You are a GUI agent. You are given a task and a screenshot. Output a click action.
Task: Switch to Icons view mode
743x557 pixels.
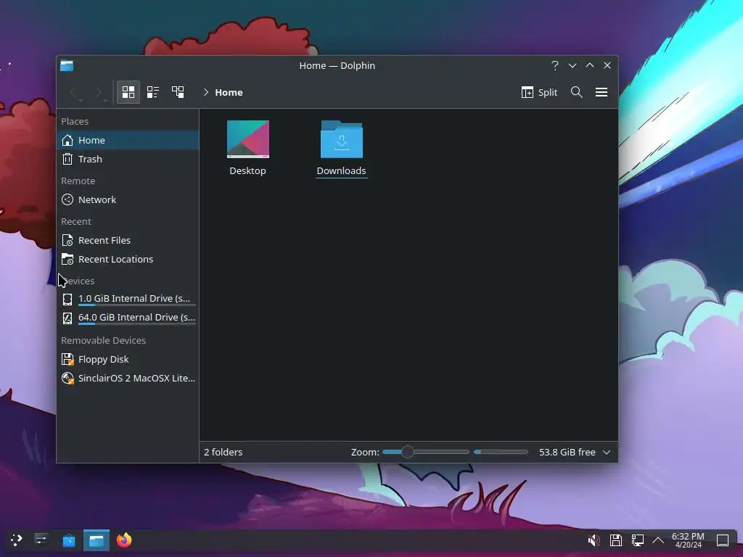coord(128,92)
